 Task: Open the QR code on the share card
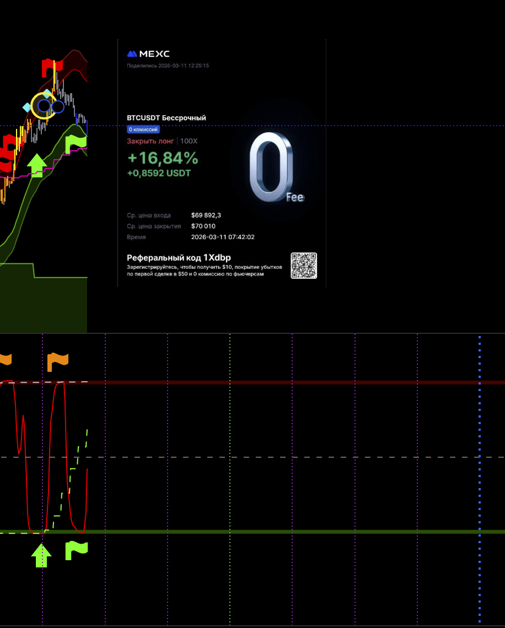(304, 266)
